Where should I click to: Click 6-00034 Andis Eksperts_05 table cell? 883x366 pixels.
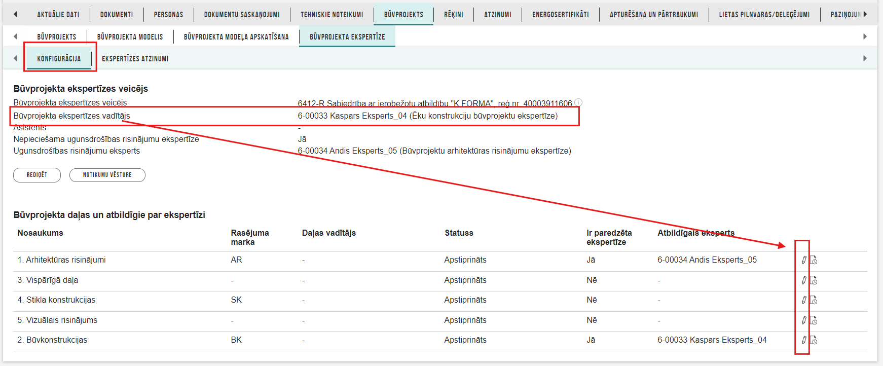[x=707, y=260]
